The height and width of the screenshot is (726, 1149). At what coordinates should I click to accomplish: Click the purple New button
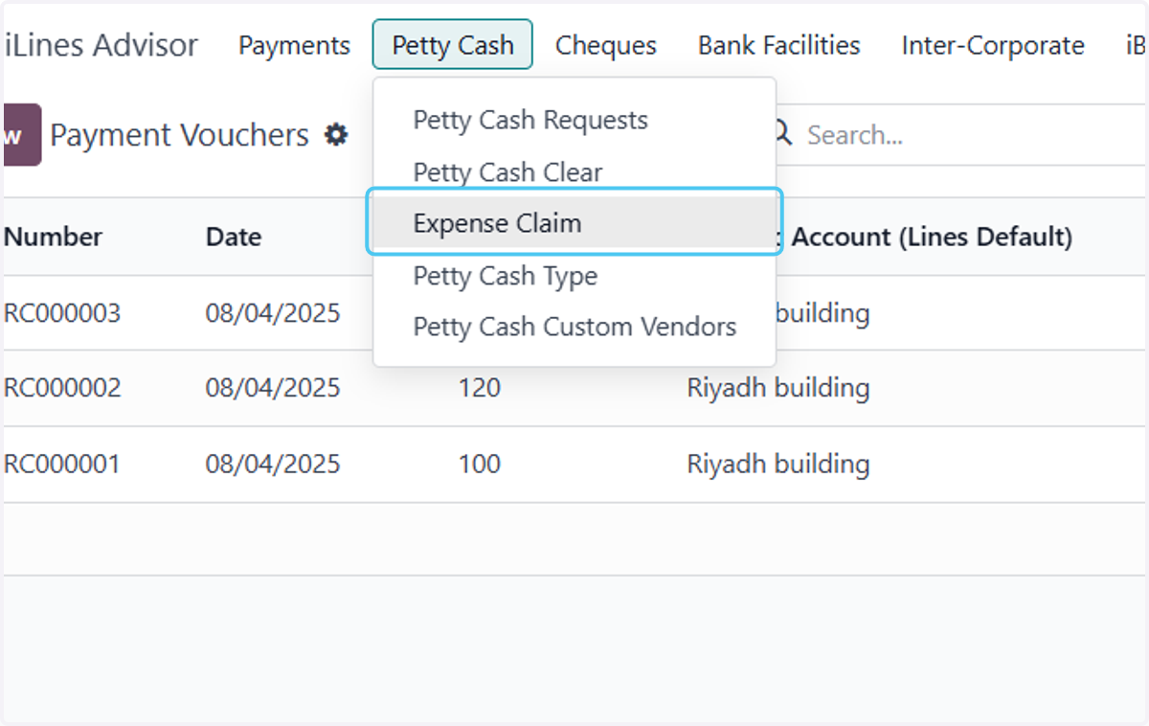pos(21,135)
